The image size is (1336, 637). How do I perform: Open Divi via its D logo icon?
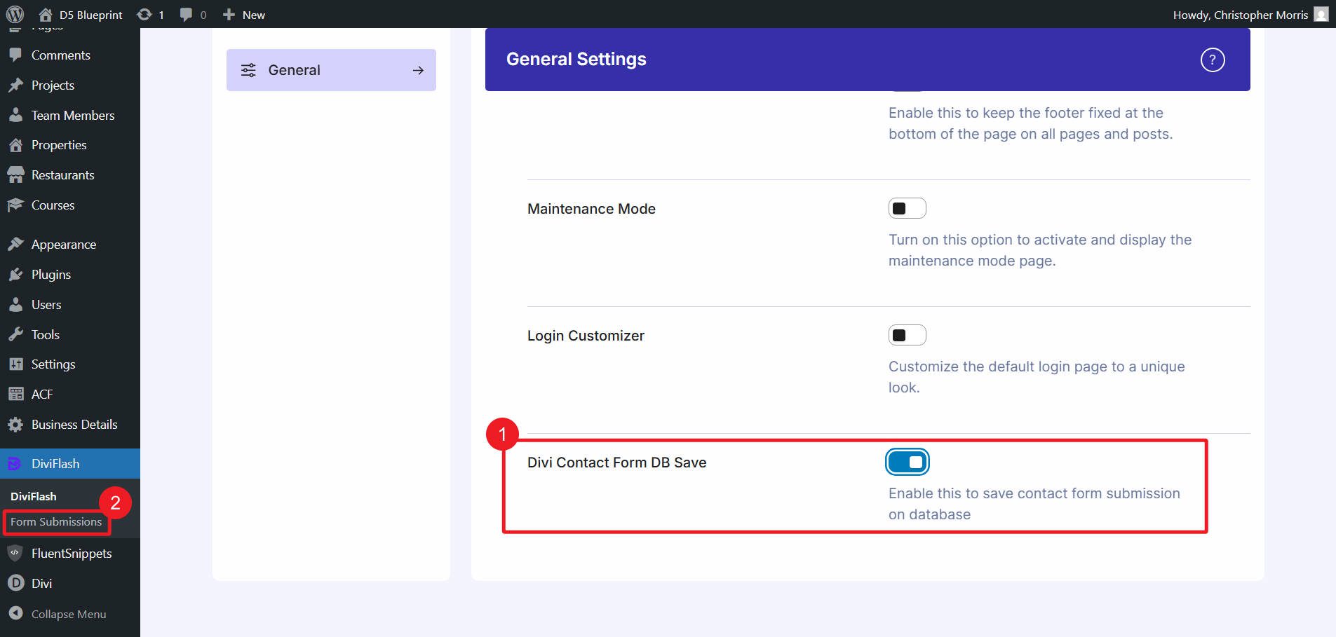(x=15, y=583)
